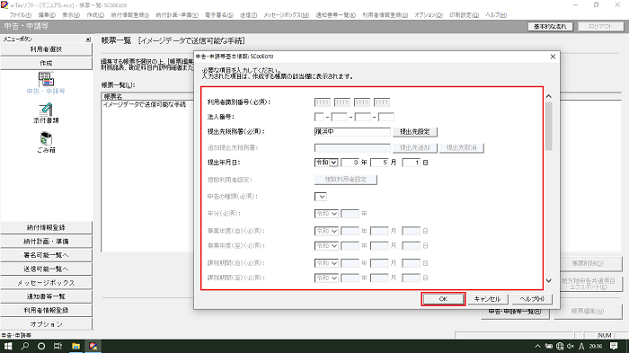Open the 編集(E) menu
The width and height of the screenshot is (629, 353).
[x=47, y=15]
